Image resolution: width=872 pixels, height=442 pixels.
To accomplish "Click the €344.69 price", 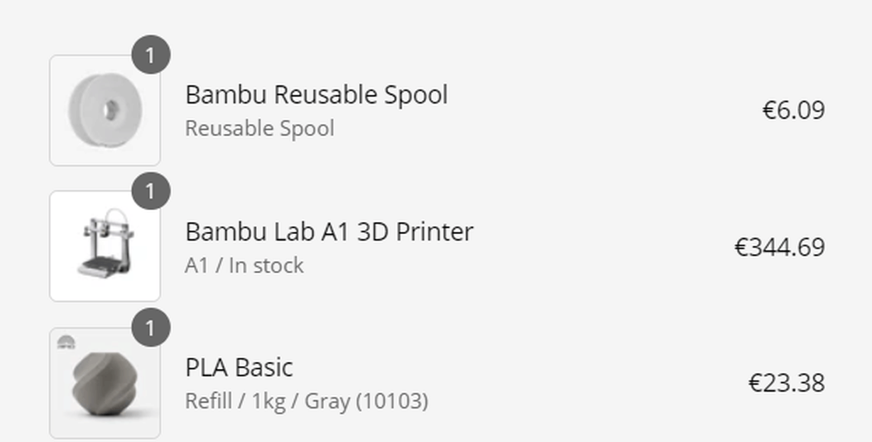I will point(780,247).
